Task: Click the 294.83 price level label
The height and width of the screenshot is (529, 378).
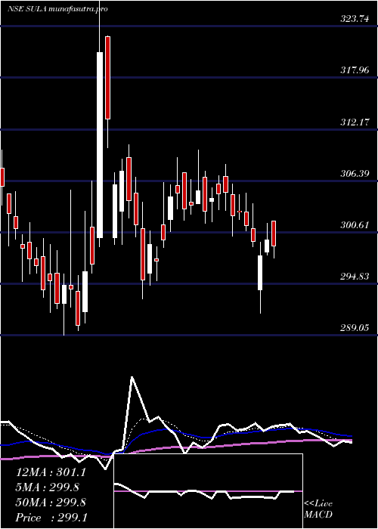Action: [x=355, y=277]
